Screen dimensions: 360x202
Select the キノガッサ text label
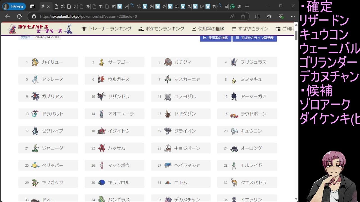coord(53,182)
